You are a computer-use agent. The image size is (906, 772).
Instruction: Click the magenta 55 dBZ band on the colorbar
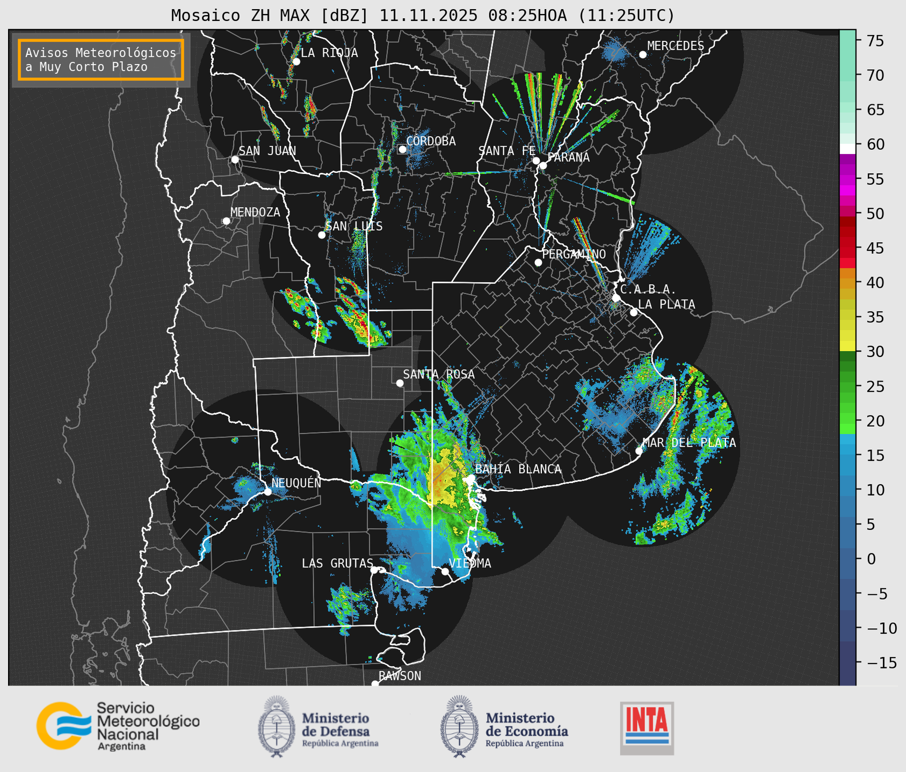point(847,179)
